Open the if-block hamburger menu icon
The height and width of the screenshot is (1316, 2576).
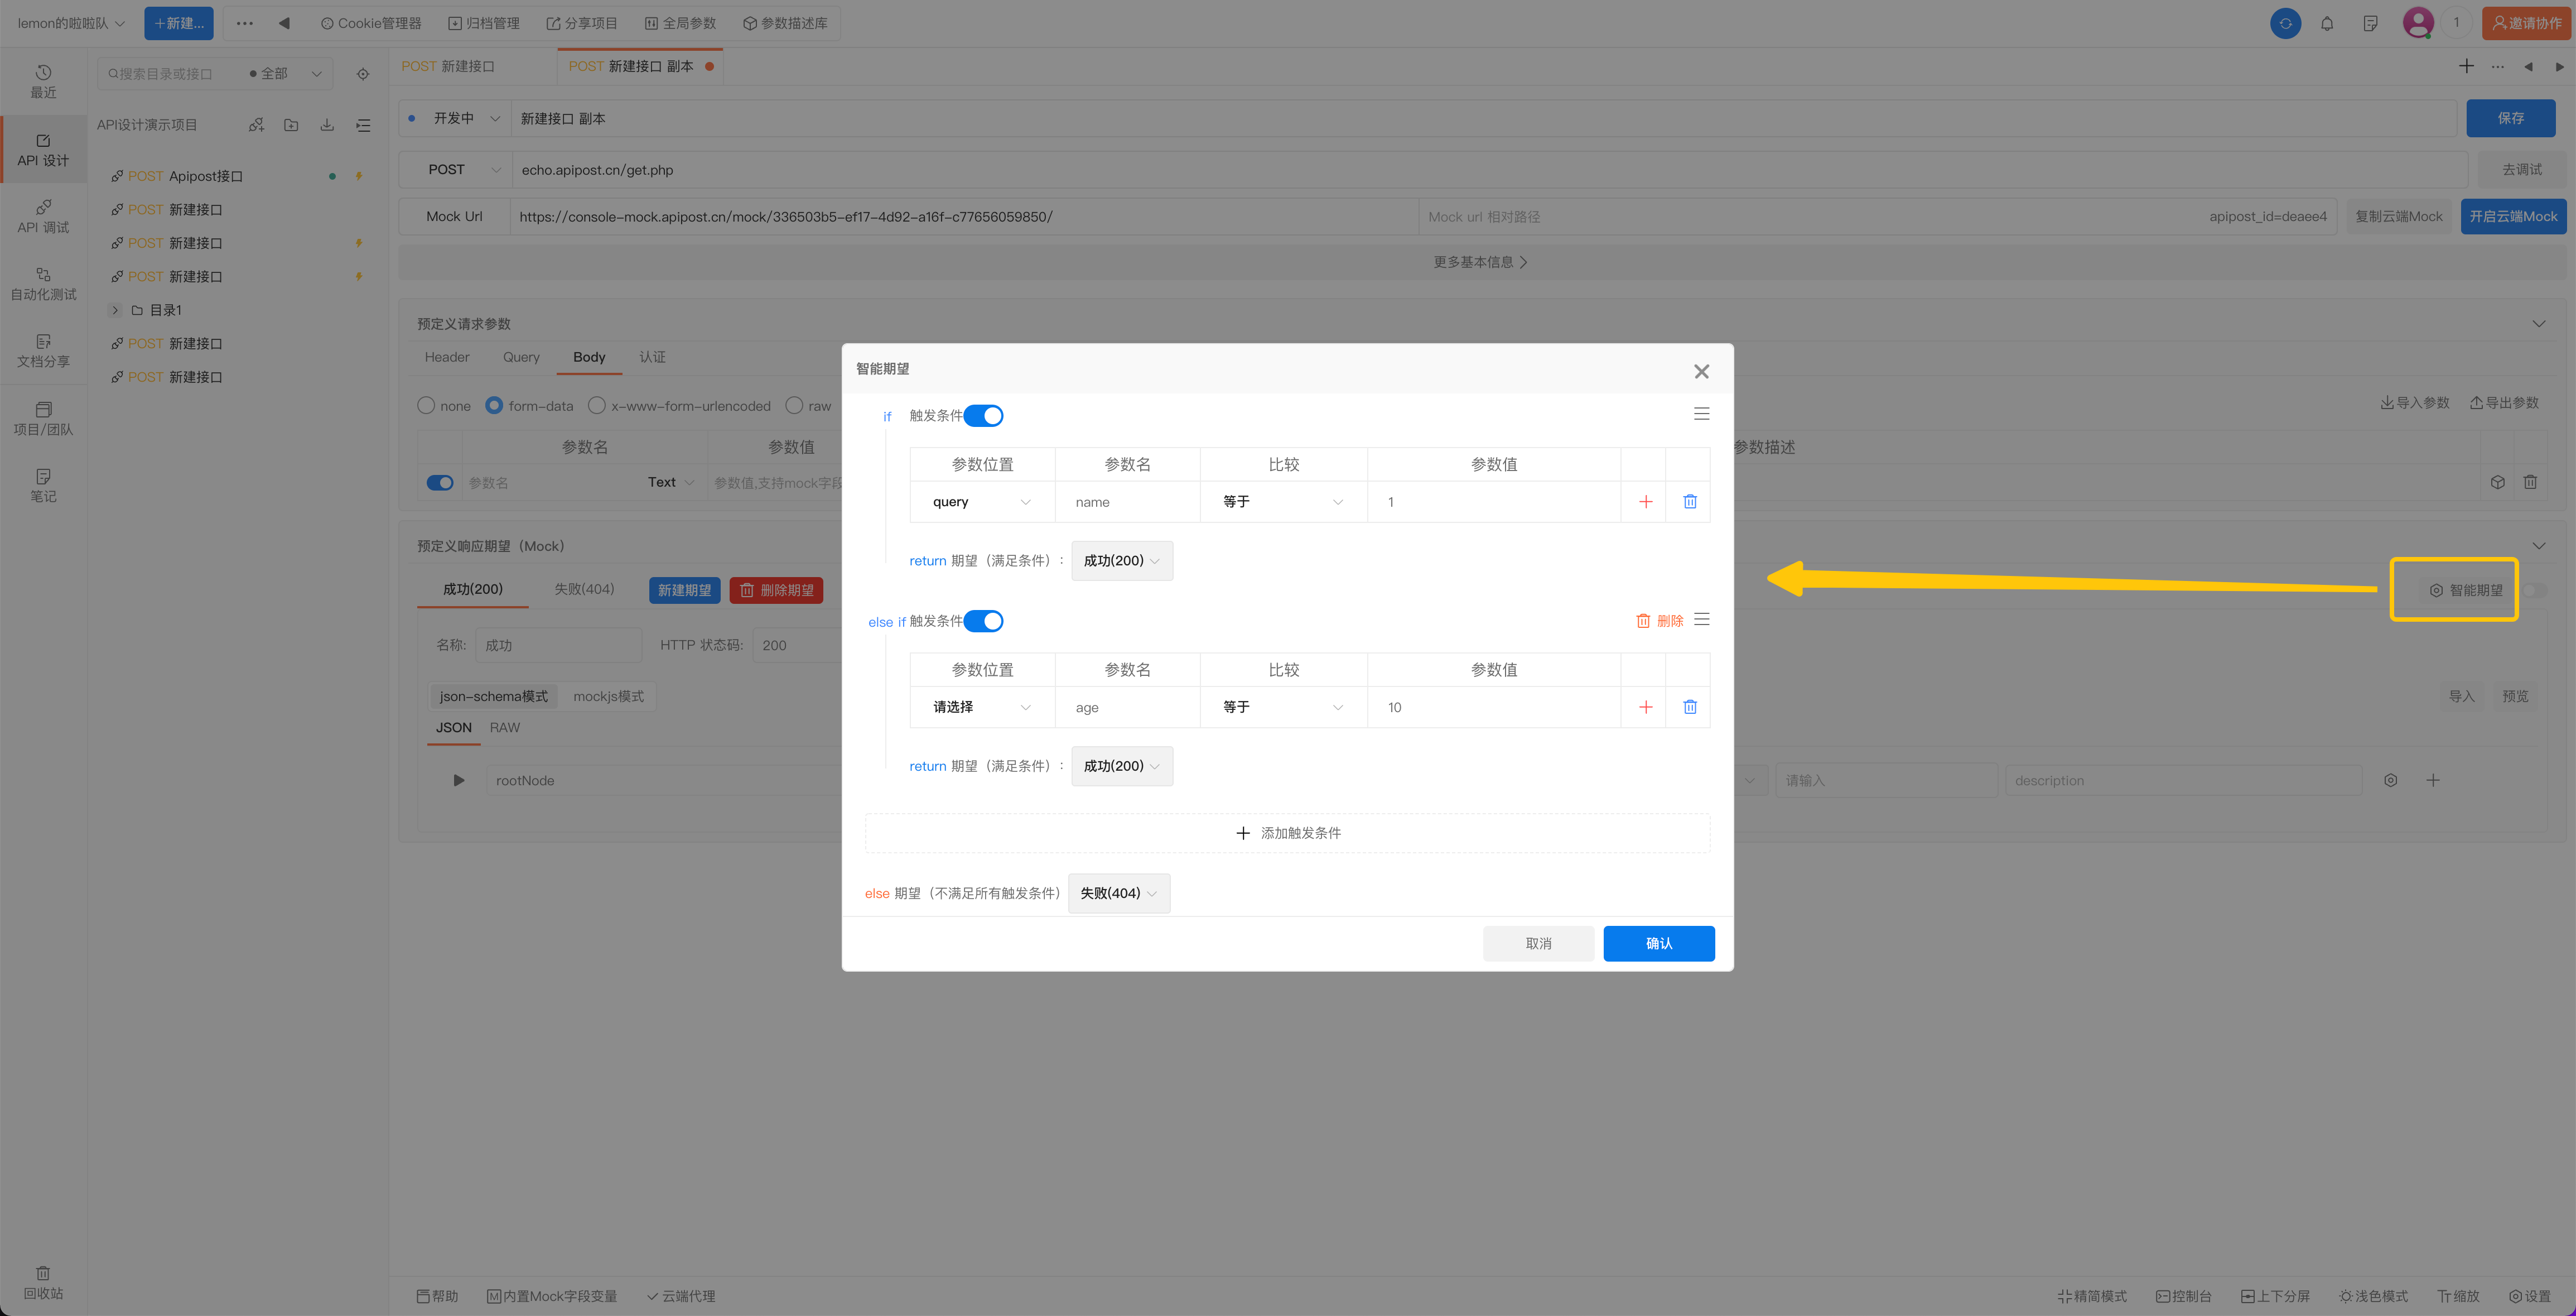click(x=1701, y=414)
